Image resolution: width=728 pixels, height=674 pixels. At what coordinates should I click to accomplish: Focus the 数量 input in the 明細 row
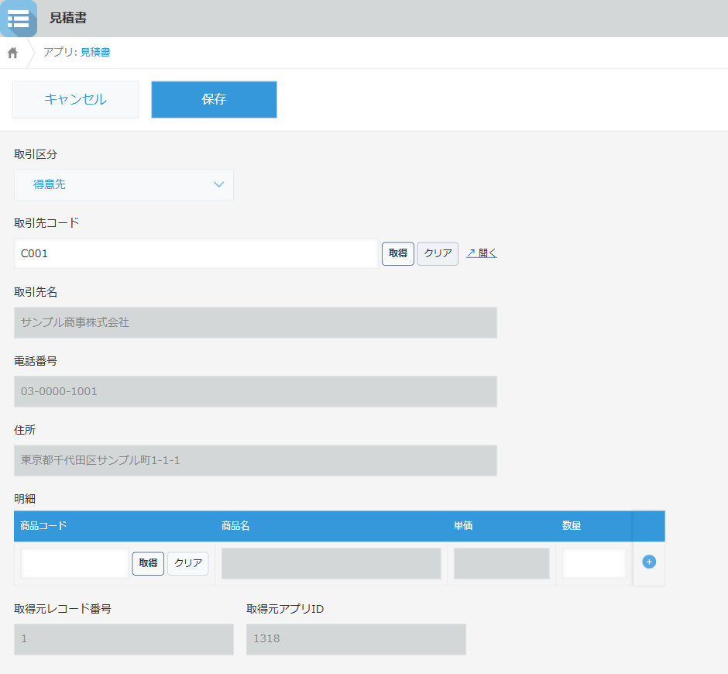[594, 563]
